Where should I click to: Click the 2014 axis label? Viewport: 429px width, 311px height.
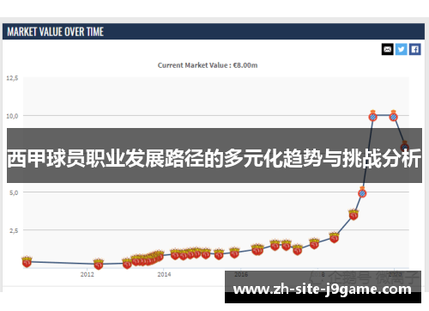pos(164,274)
